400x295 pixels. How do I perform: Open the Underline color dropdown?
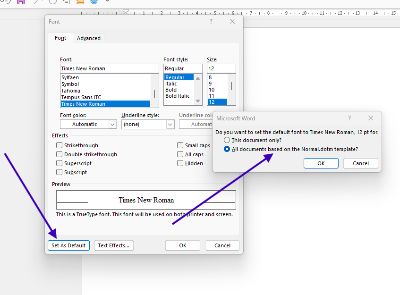(196, 124)
